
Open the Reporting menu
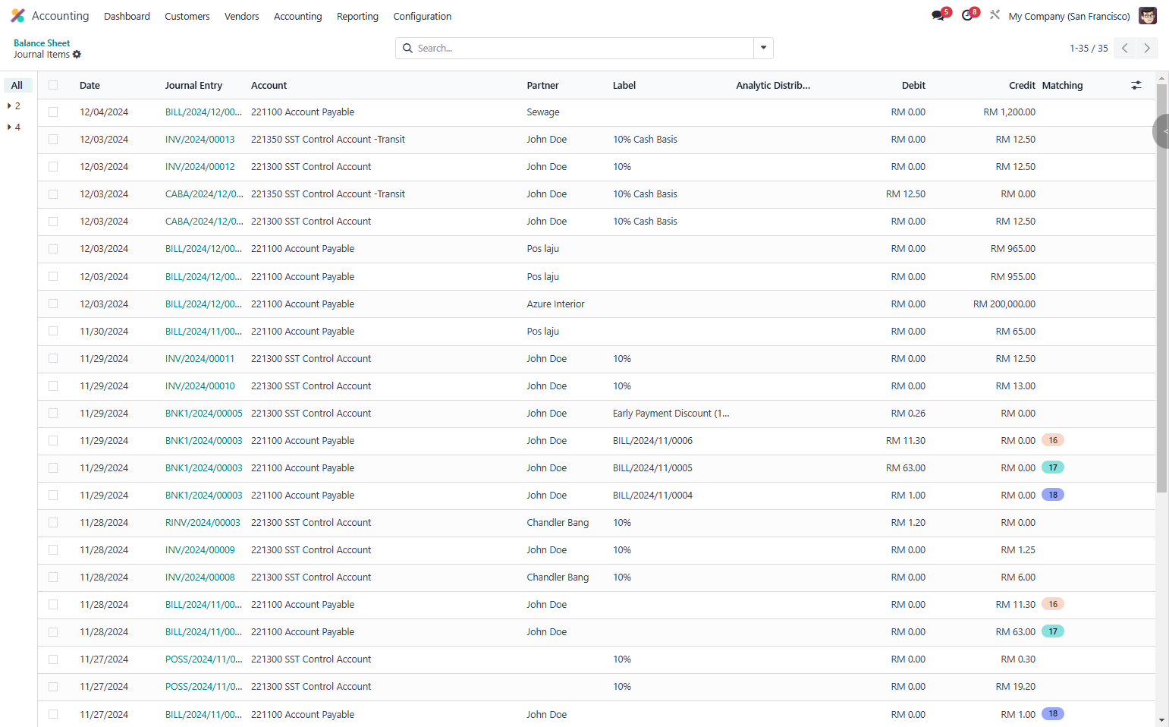[x=357, y=16]
